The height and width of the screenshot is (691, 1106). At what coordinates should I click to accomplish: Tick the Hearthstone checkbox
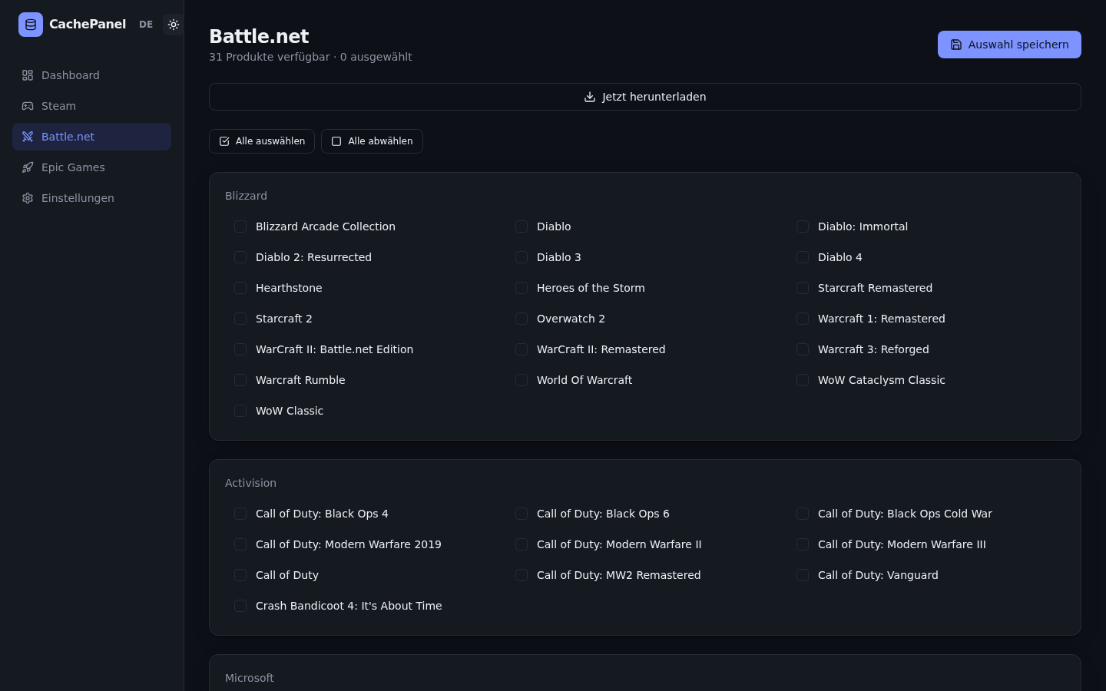(240, 288)
